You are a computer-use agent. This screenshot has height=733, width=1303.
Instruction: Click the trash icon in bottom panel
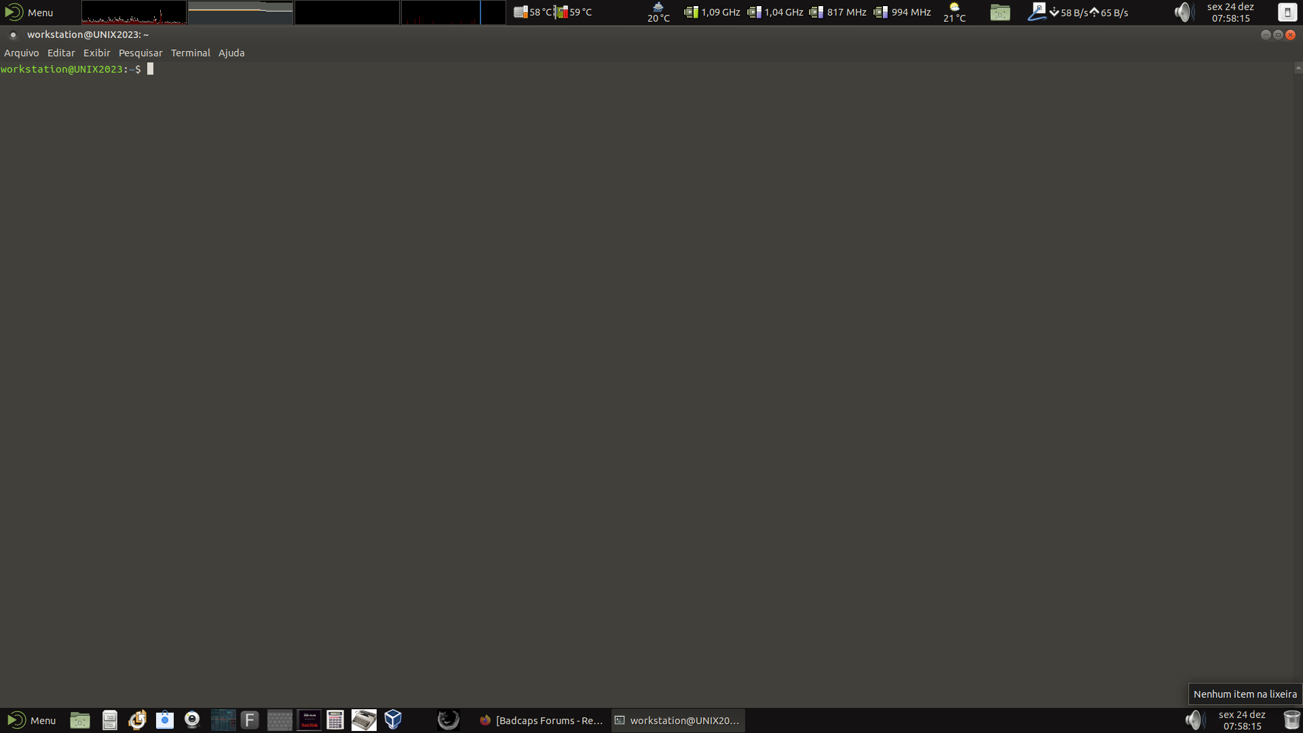tap(1291, 720)
